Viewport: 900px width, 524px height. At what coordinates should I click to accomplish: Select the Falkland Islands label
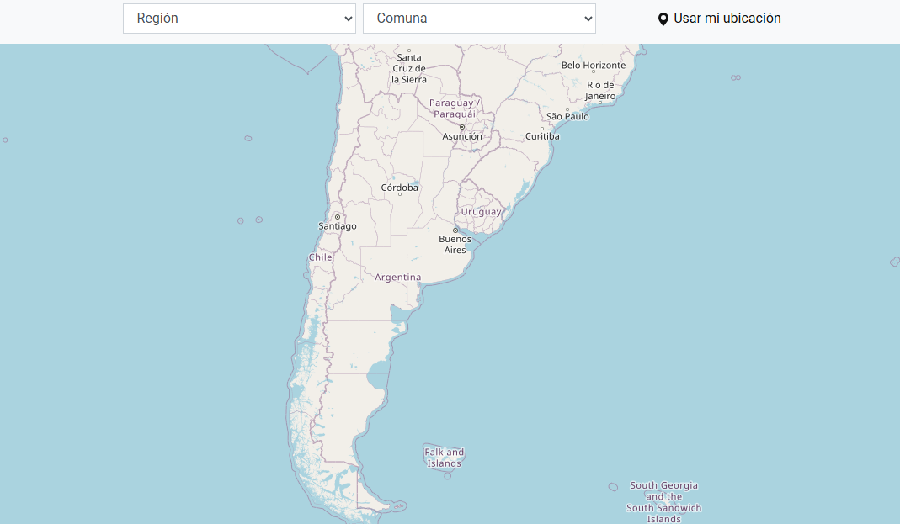point(444,458)
